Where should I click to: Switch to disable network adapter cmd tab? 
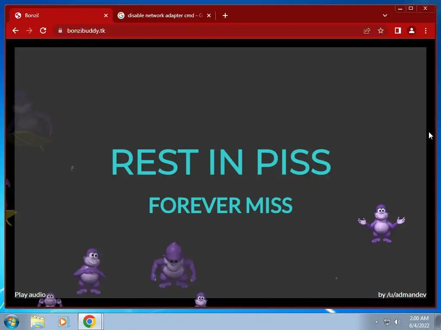(165, 15)
